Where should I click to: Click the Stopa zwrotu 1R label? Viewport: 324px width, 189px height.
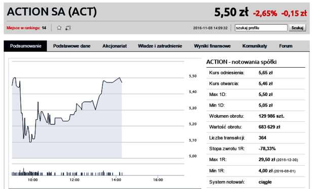pyautogui.click(x=227, y=149)
